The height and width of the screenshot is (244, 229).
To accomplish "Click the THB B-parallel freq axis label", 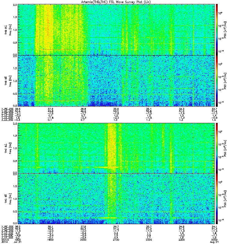I will (8, 81).
